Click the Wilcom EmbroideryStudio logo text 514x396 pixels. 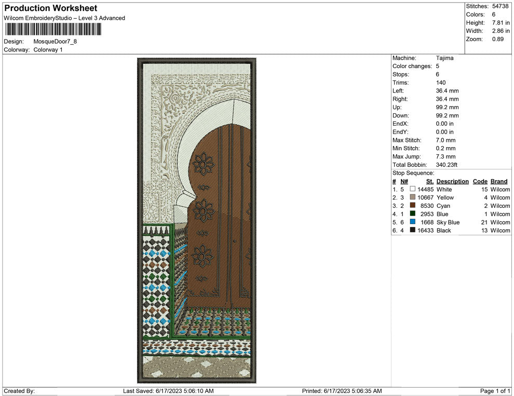pyautogui.click(x=64, y=18)
